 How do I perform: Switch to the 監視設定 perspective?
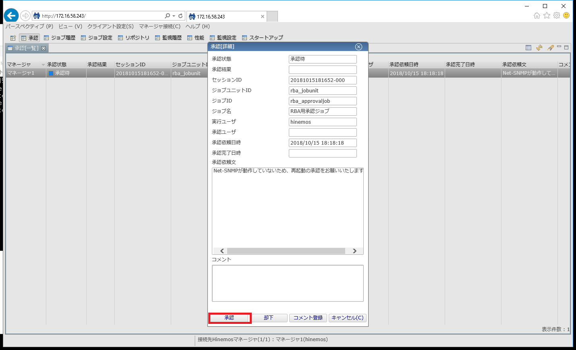click(223, 38)
